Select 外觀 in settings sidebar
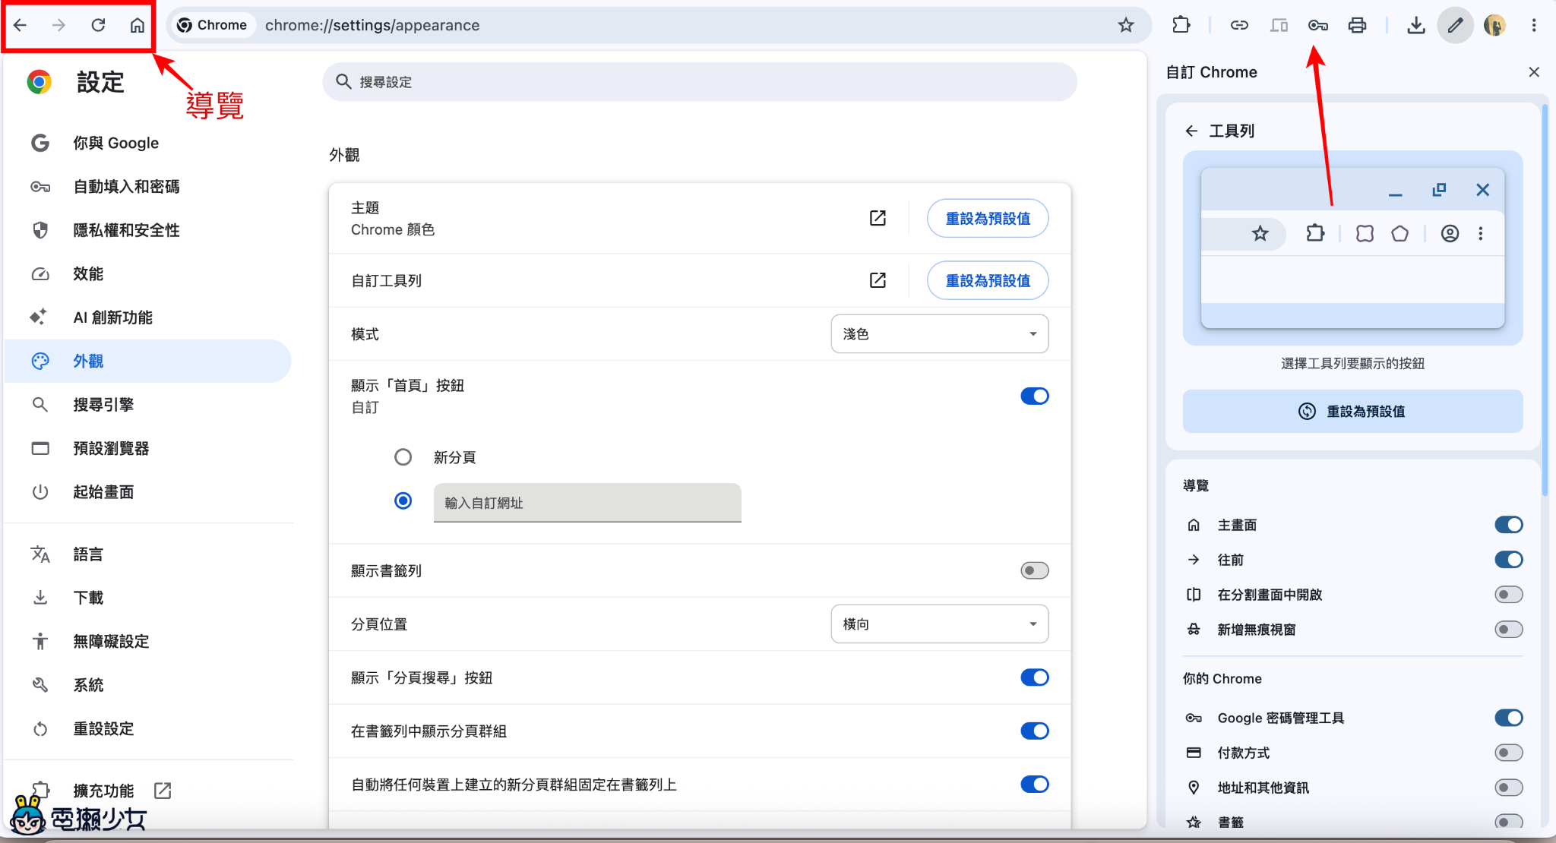Image resolution: width=1556 pixels, height=843 pixels. click(148, 361)
